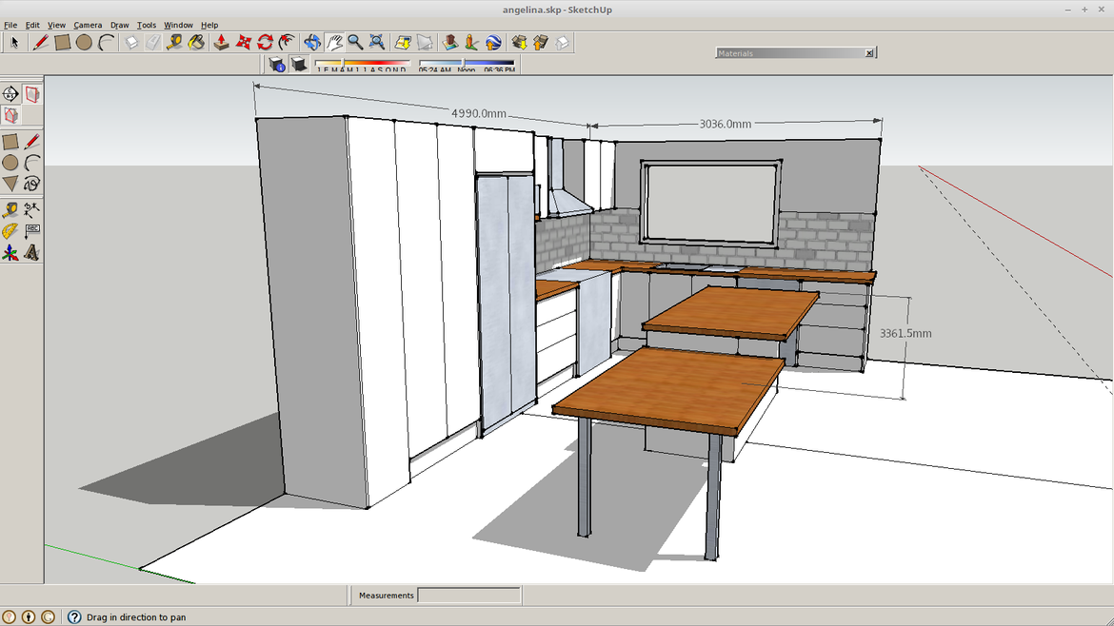Select the Axes tool in left toolbar

10,253
